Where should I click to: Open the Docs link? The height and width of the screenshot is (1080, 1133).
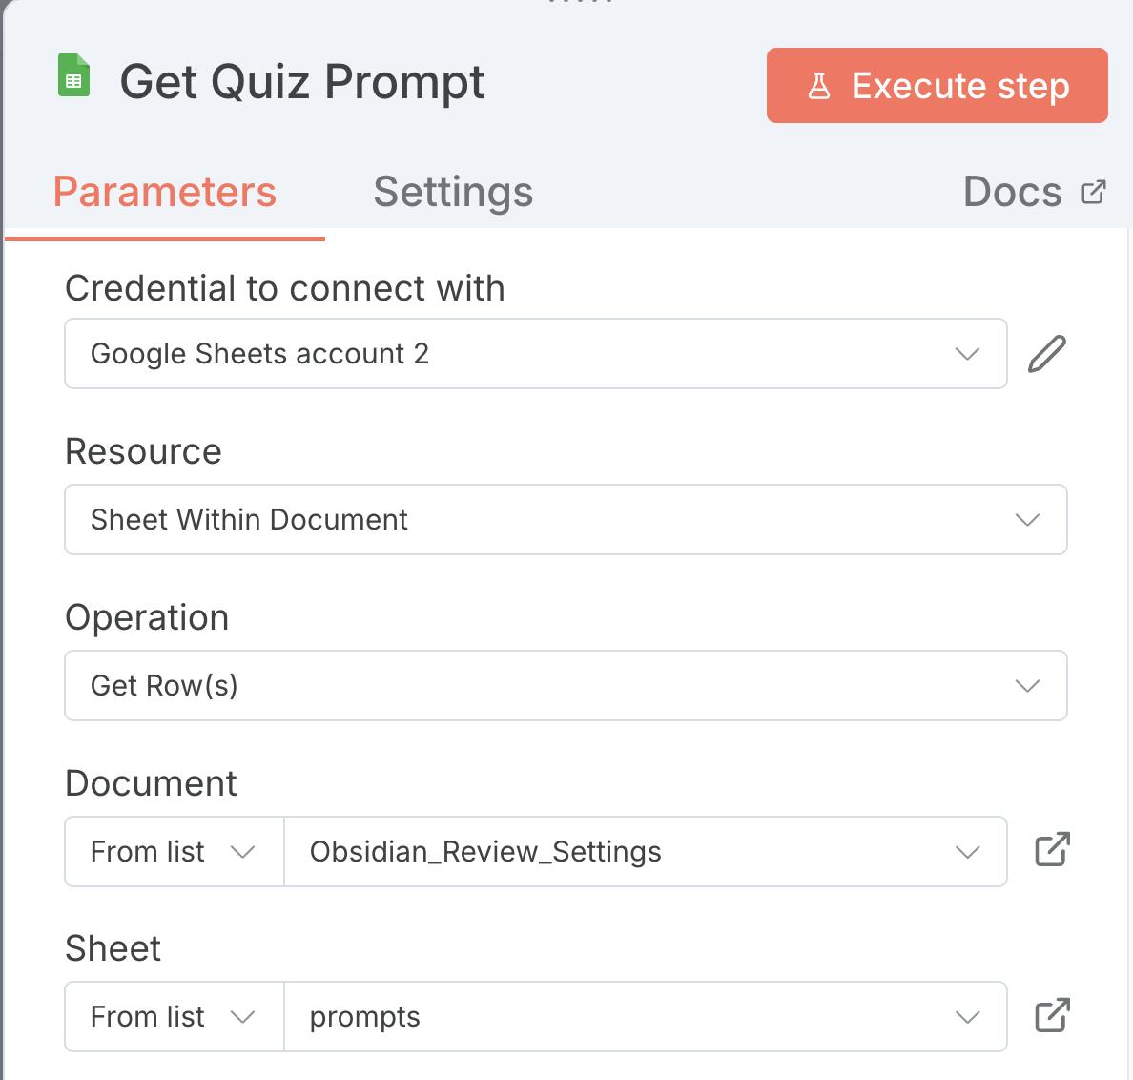pos(1012,192)
